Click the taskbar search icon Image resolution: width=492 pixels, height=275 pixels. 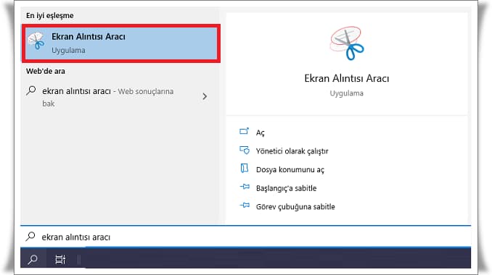tap(33, 259)
